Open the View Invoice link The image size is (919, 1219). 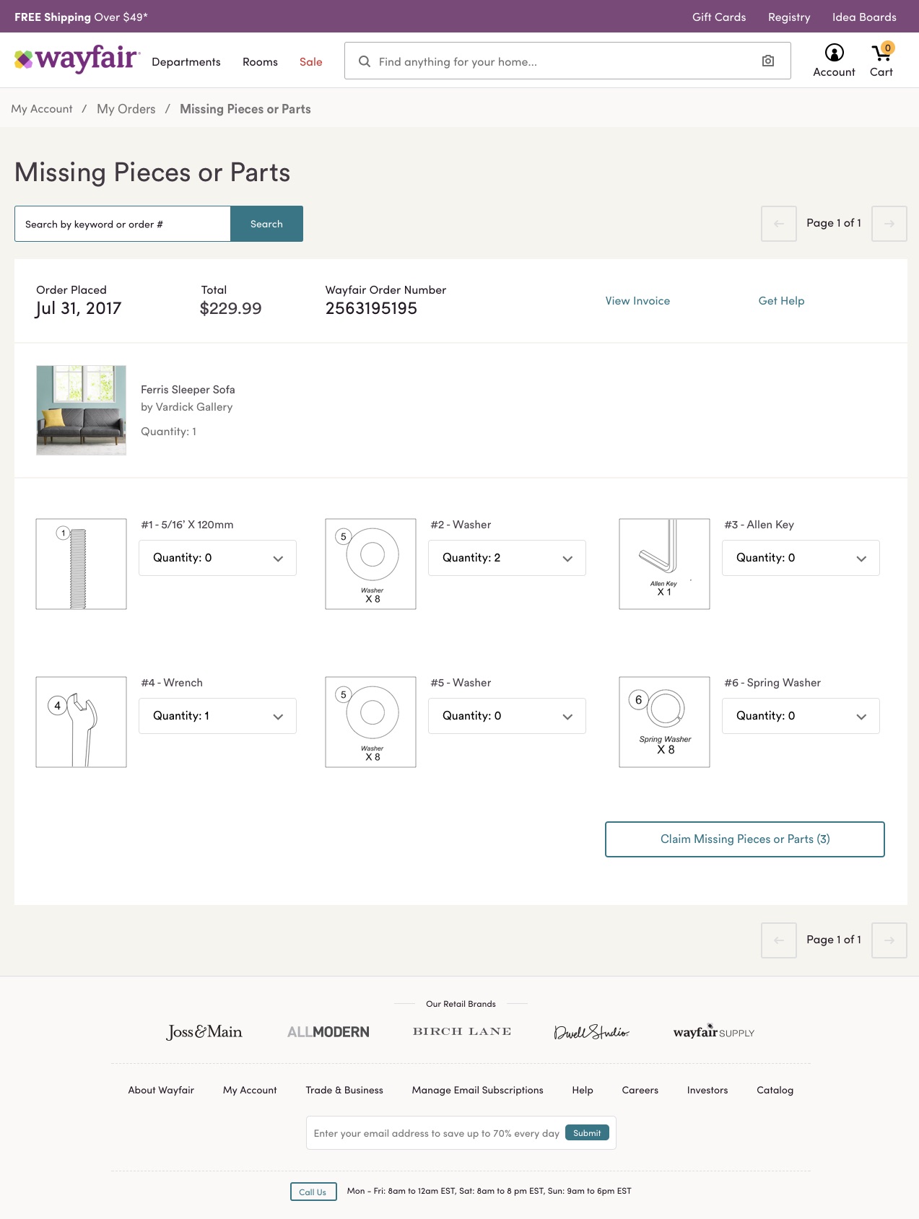click(637, 301)
